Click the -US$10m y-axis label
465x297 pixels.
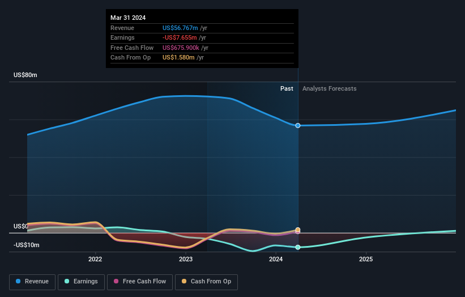point(27,245)
